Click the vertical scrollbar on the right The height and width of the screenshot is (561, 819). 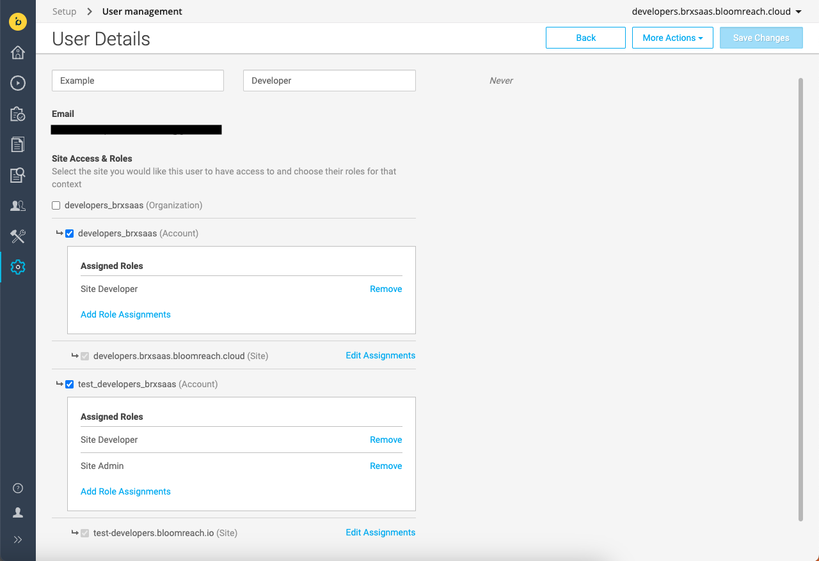pos(800,299)
